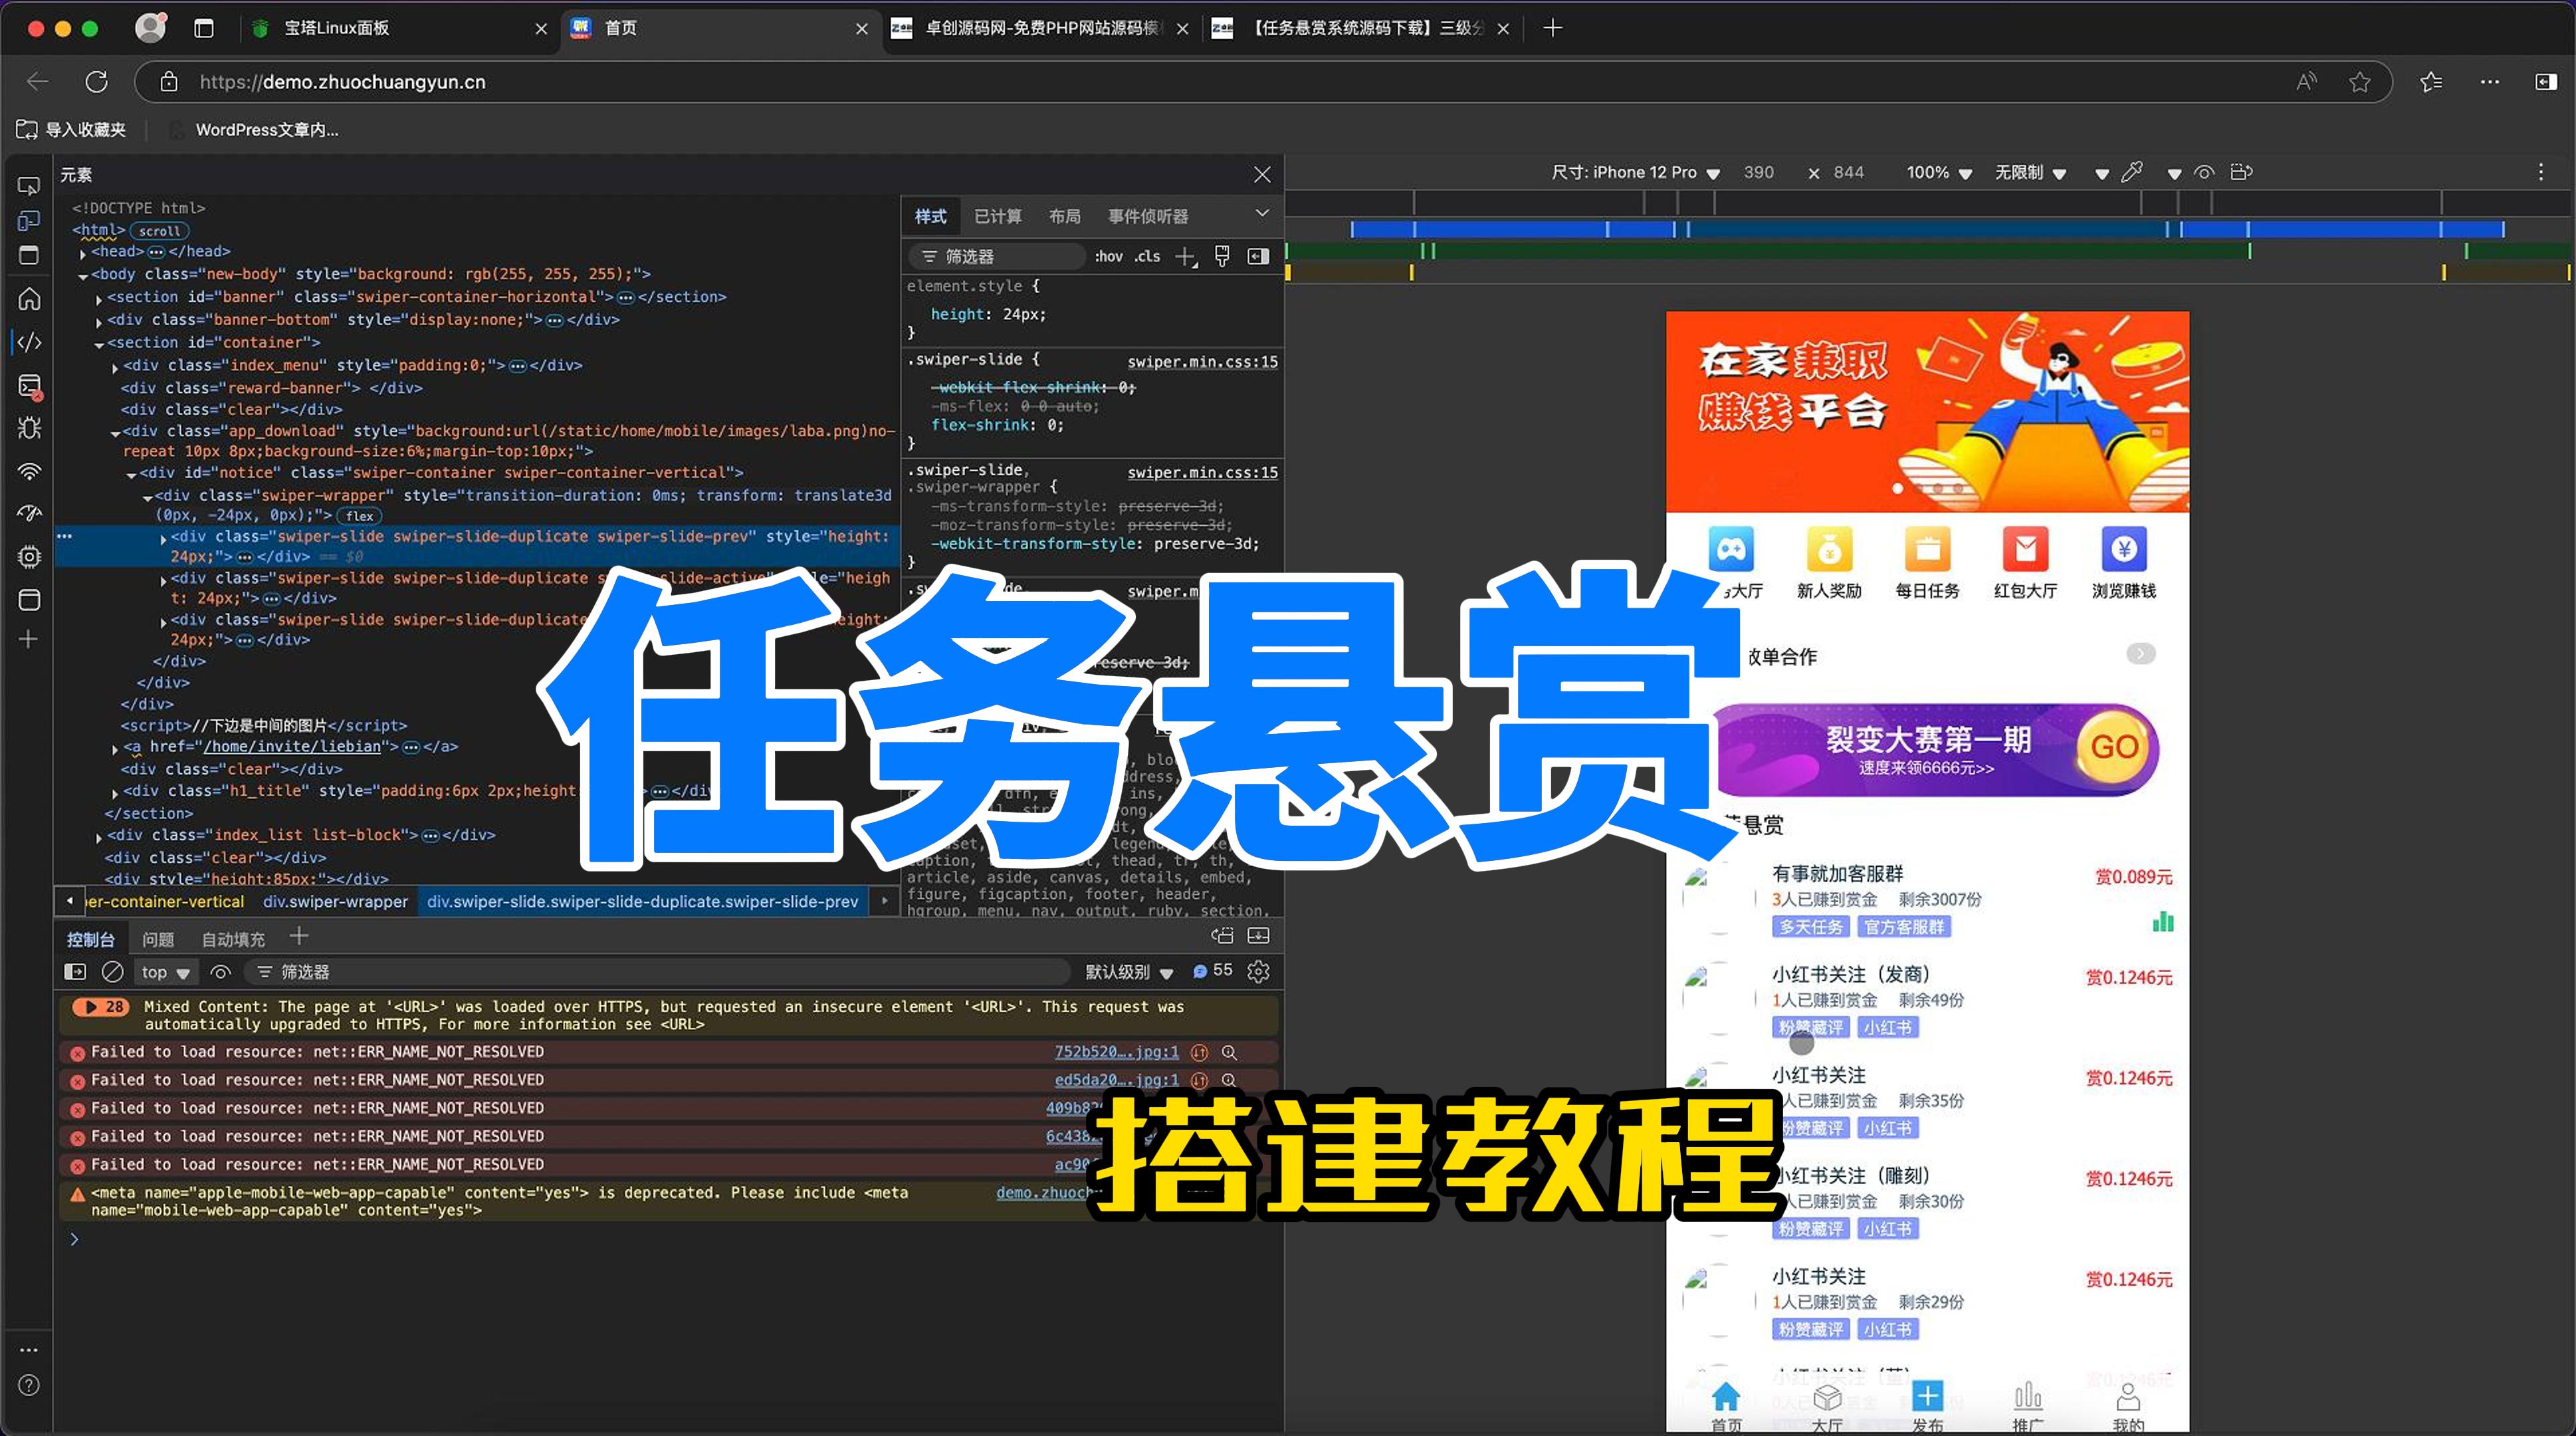Tap the 新人奖励 icon in mobile preview
This screenshot has width=2576, height=1436.
(1829, 563)
